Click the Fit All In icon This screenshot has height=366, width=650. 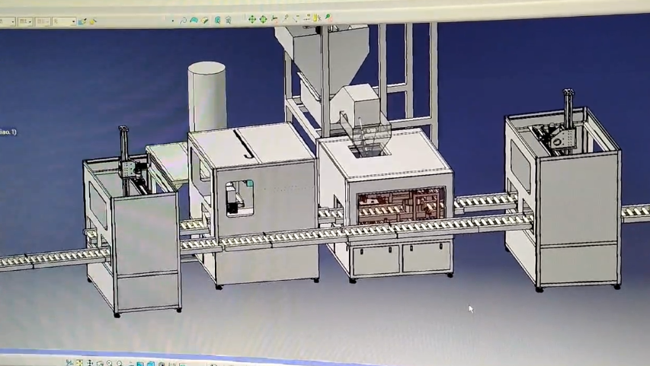click(x=79, y=364)
